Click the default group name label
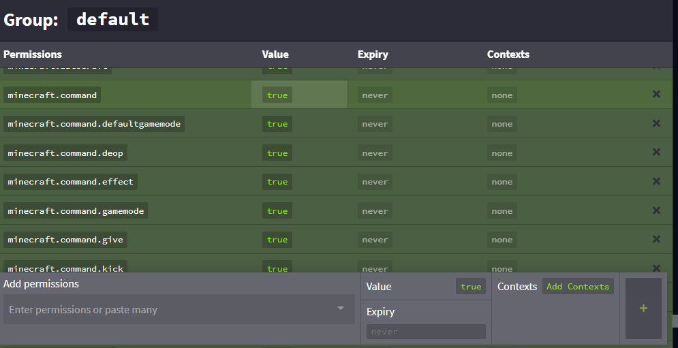 tap(112, 19)
